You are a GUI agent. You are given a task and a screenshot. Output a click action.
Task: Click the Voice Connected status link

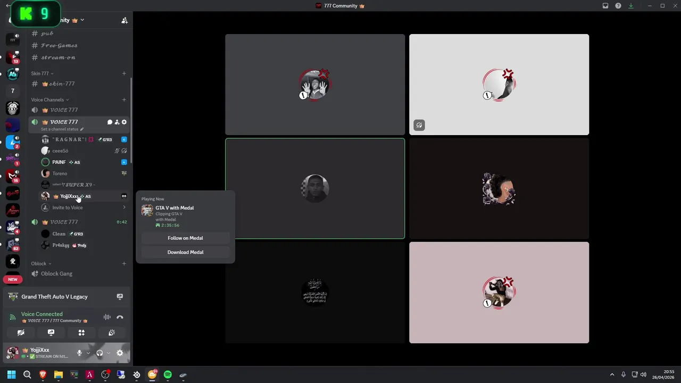pos(41,314)
